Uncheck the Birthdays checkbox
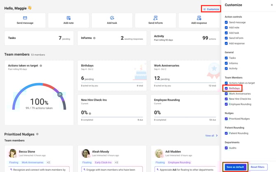Viewport: 276px width, 172px height. pos(227,88)
